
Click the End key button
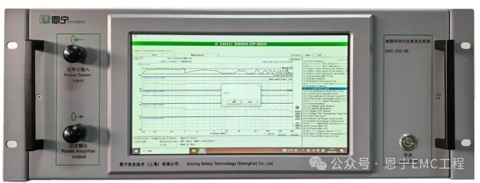298,119
